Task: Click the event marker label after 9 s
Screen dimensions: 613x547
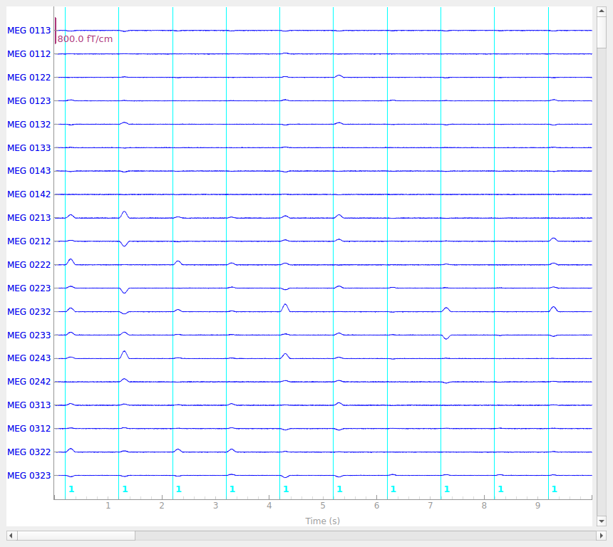Action: (555, 489)
